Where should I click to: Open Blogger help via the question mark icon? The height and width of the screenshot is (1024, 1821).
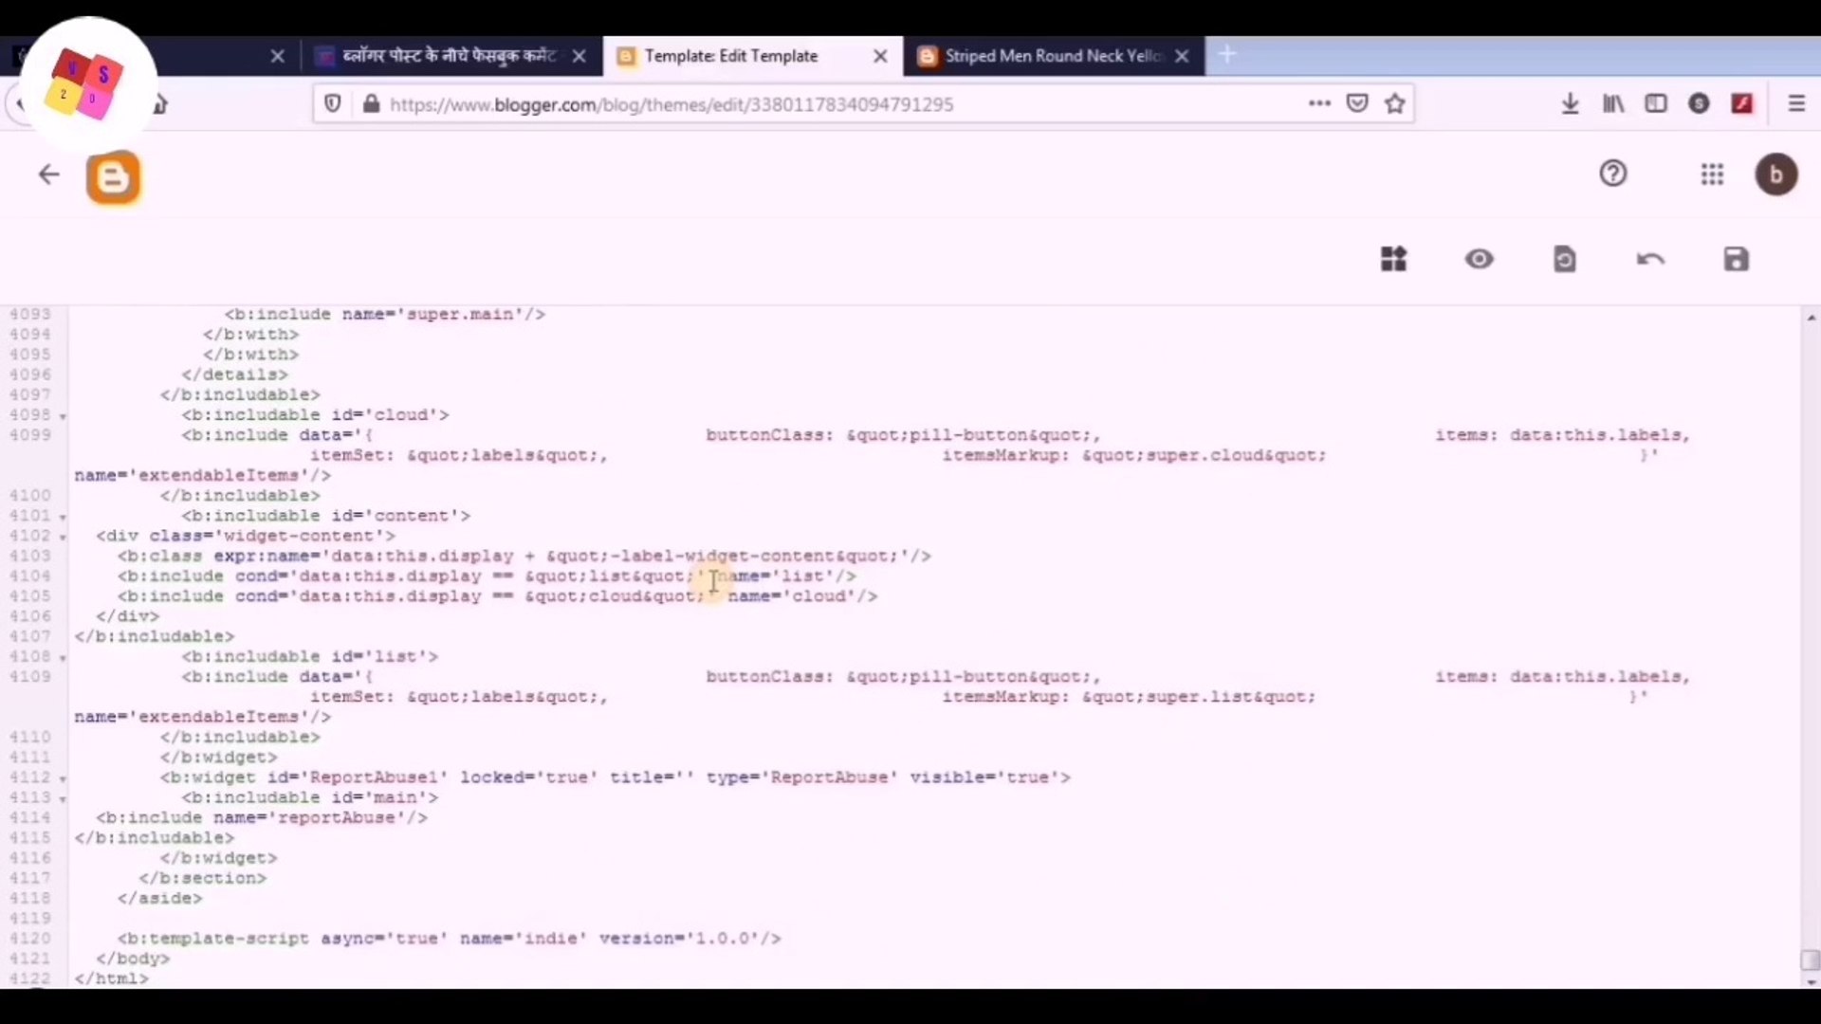click(x=1612, y=174)
